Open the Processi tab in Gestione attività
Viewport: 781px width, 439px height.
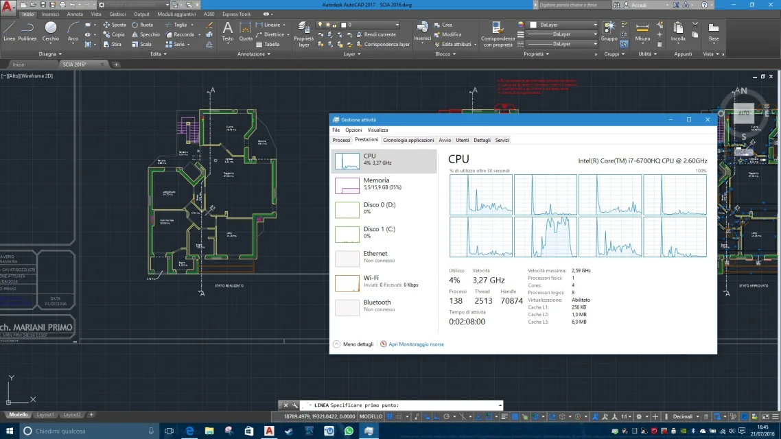[341, 141]
